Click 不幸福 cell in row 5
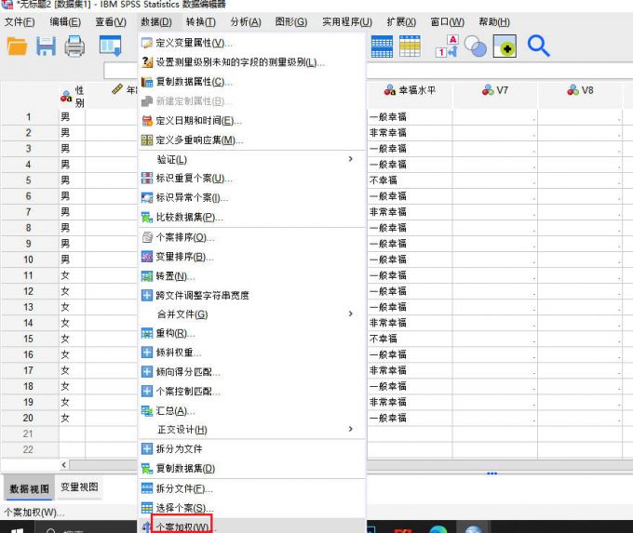The image size is (633, 533). click(410, 180)
